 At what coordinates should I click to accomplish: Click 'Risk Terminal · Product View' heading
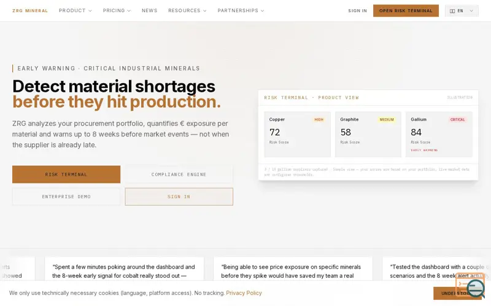311,97
